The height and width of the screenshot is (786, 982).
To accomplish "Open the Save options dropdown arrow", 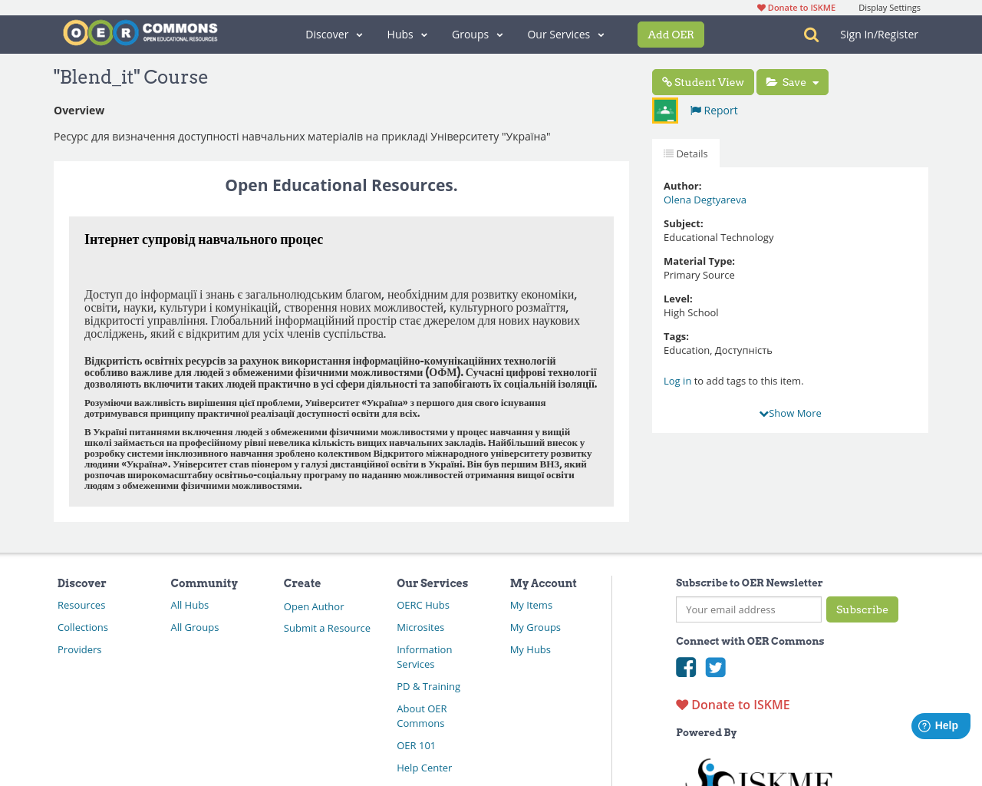I will point(816,83).
